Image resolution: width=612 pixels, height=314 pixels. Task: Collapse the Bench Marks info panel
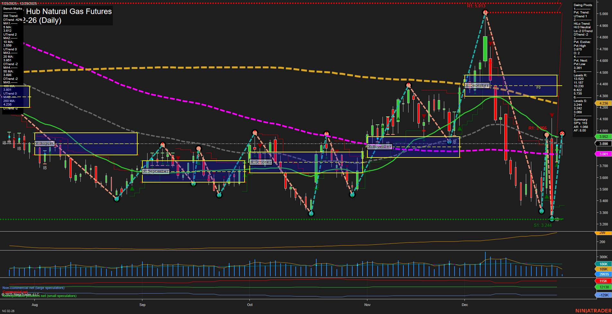coord(12,9)
